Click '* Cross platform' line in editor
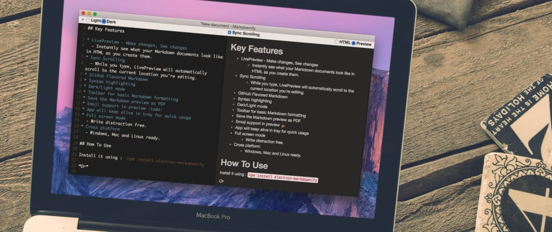The width and height of the screenshot is (552, 232). click(x=100, y=128)
